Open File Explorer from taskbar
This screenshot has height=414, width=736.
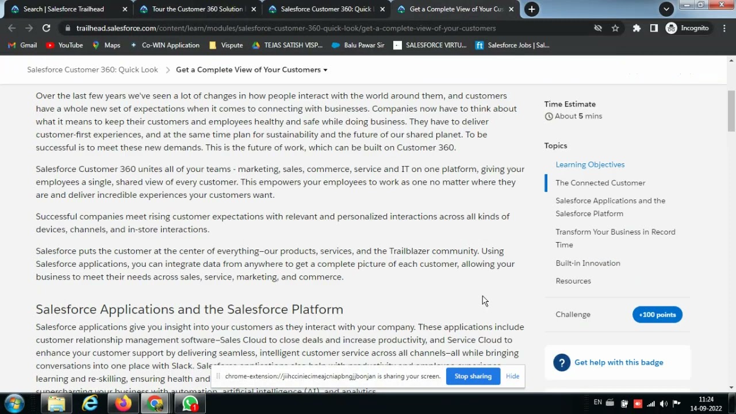[56, 404]
